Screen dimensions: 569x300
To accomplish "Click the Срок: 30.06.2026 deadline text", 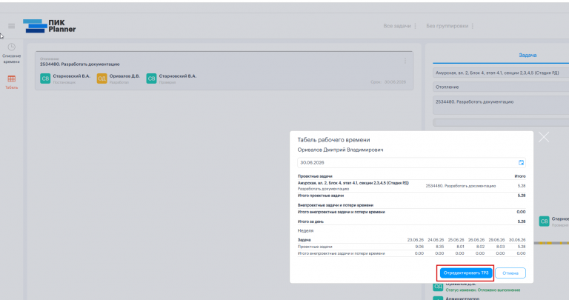I will click(x=388, y=82).
